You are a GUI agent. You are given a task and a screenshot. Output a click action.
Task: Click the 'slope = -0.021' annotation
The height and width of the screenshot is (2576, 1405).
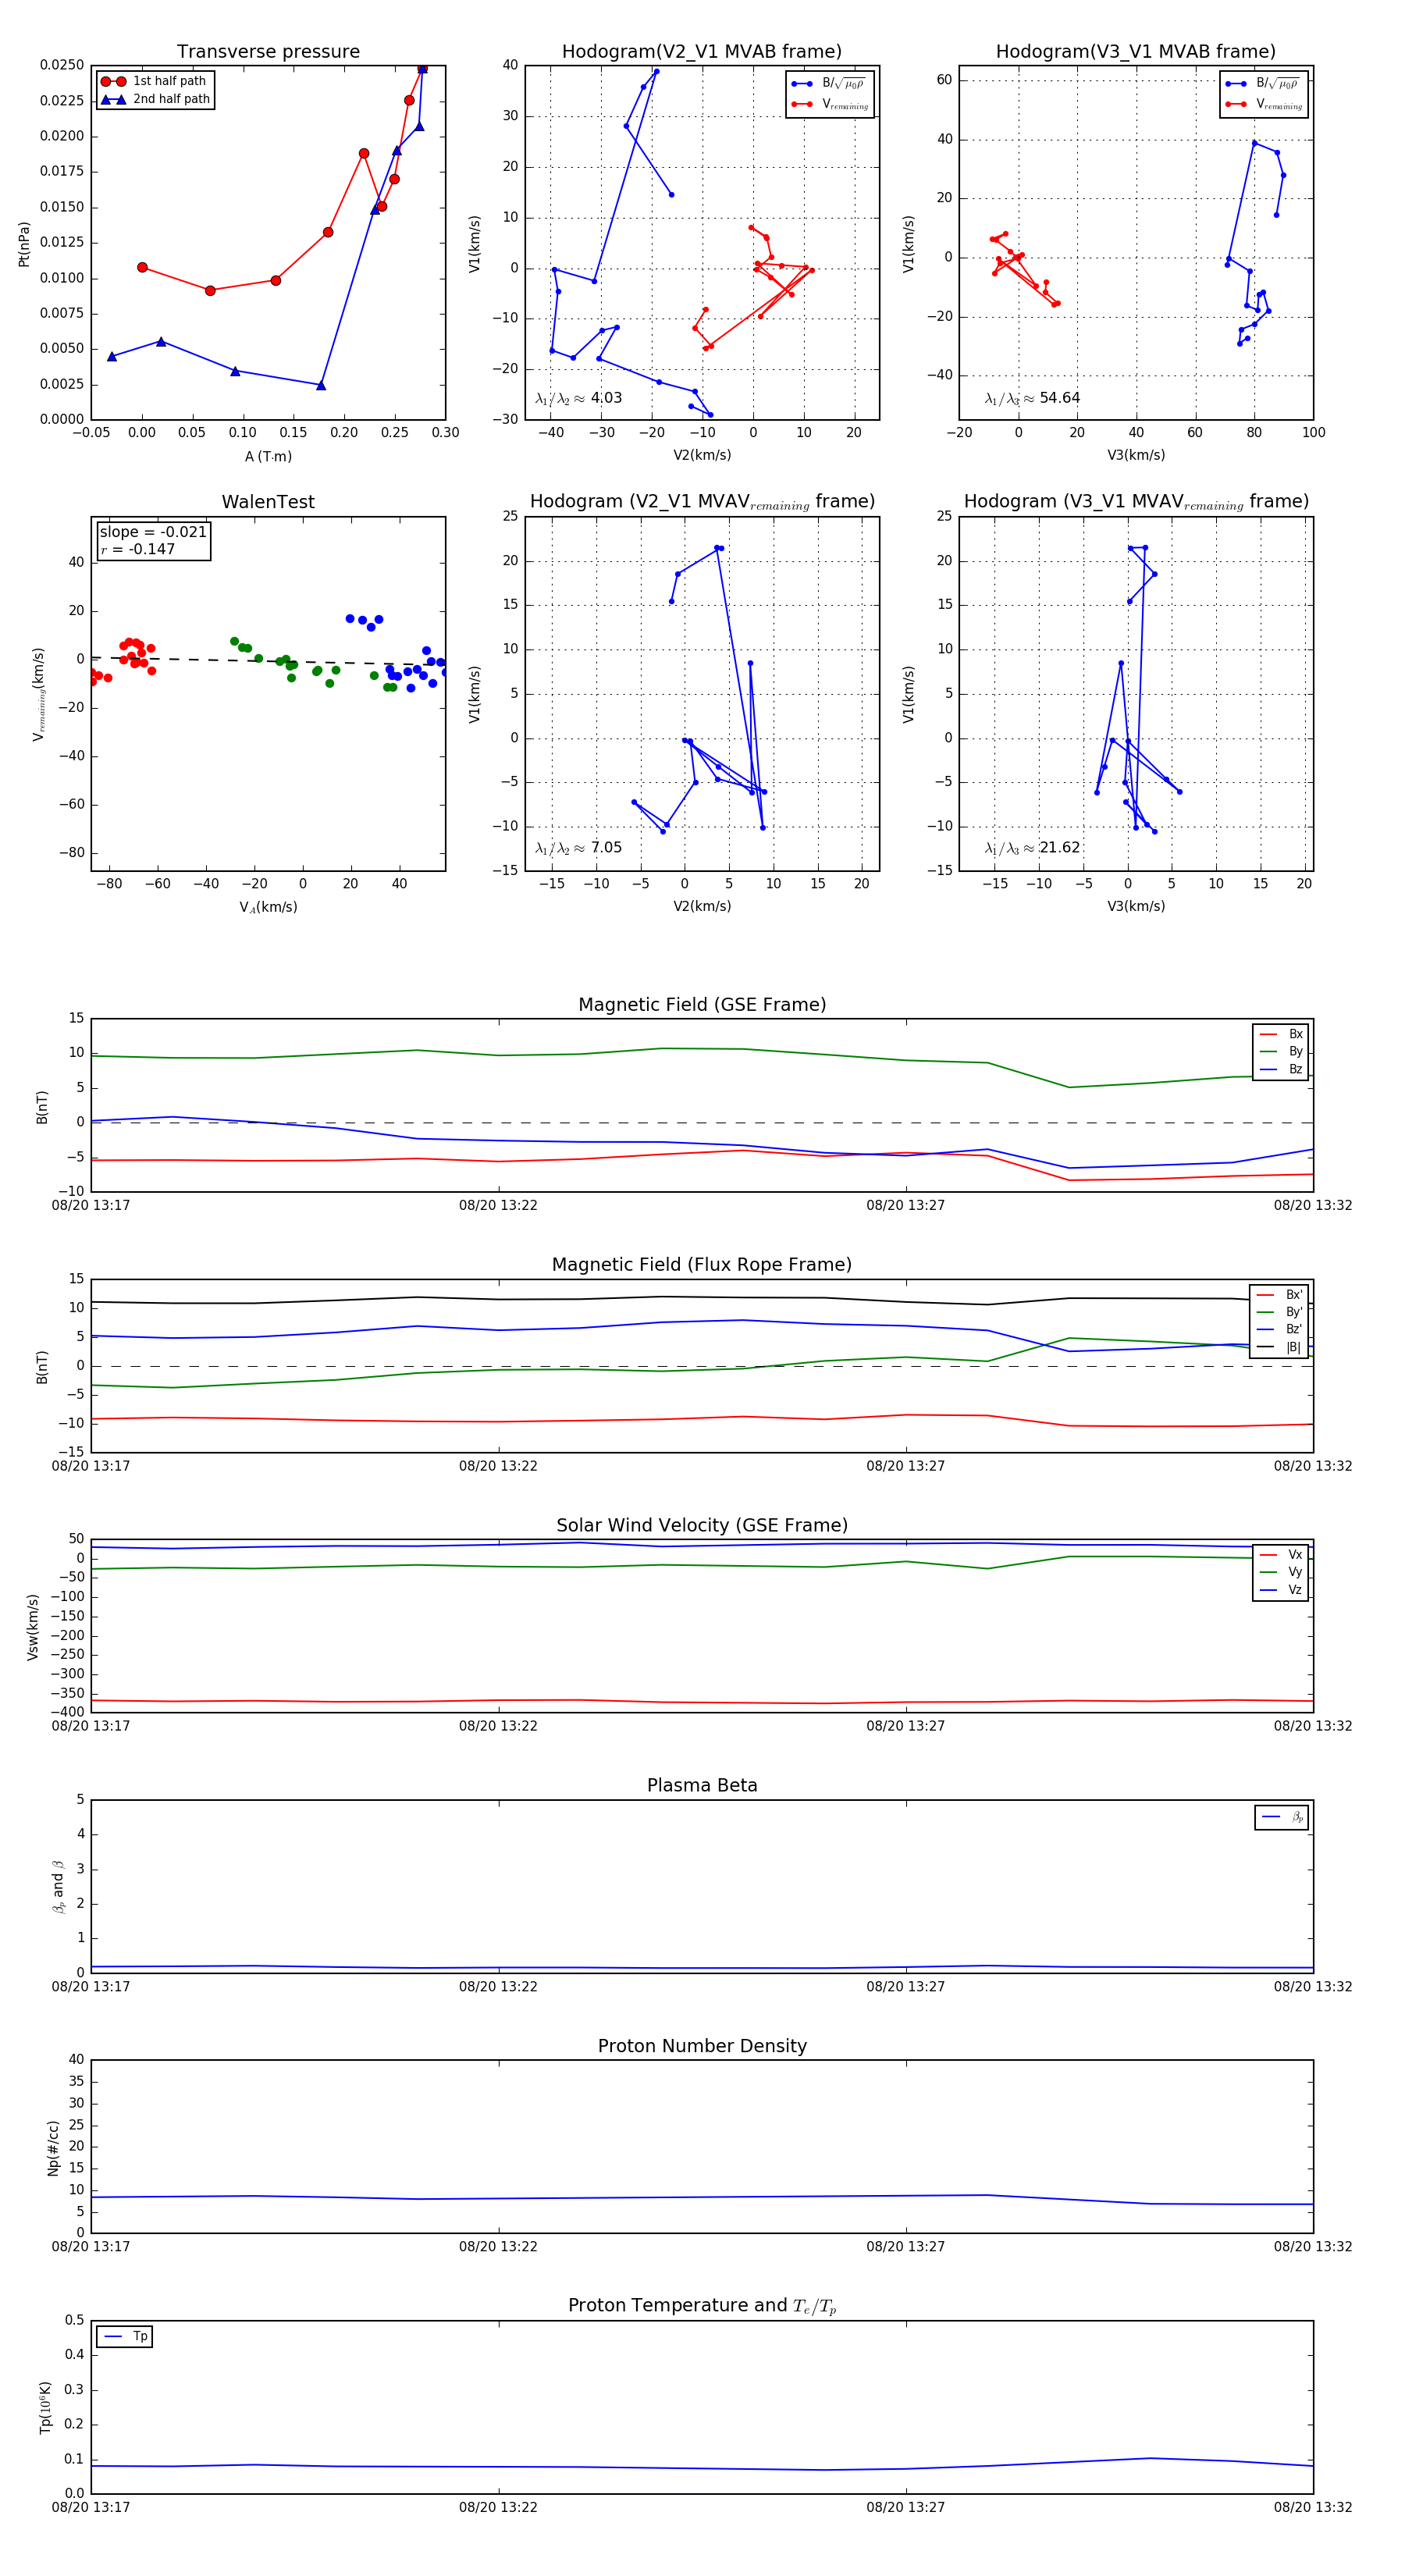[x=153, y=532]
